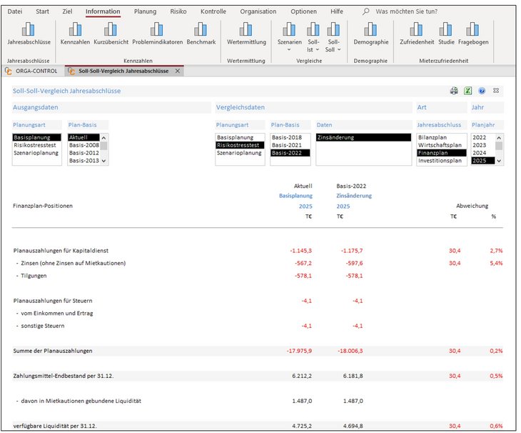The width and height of the screenshot is (521, 433).
Task: Select Szenarioplanung in Ausgangsdaten Planungsart list
Action: coord(36,153)
